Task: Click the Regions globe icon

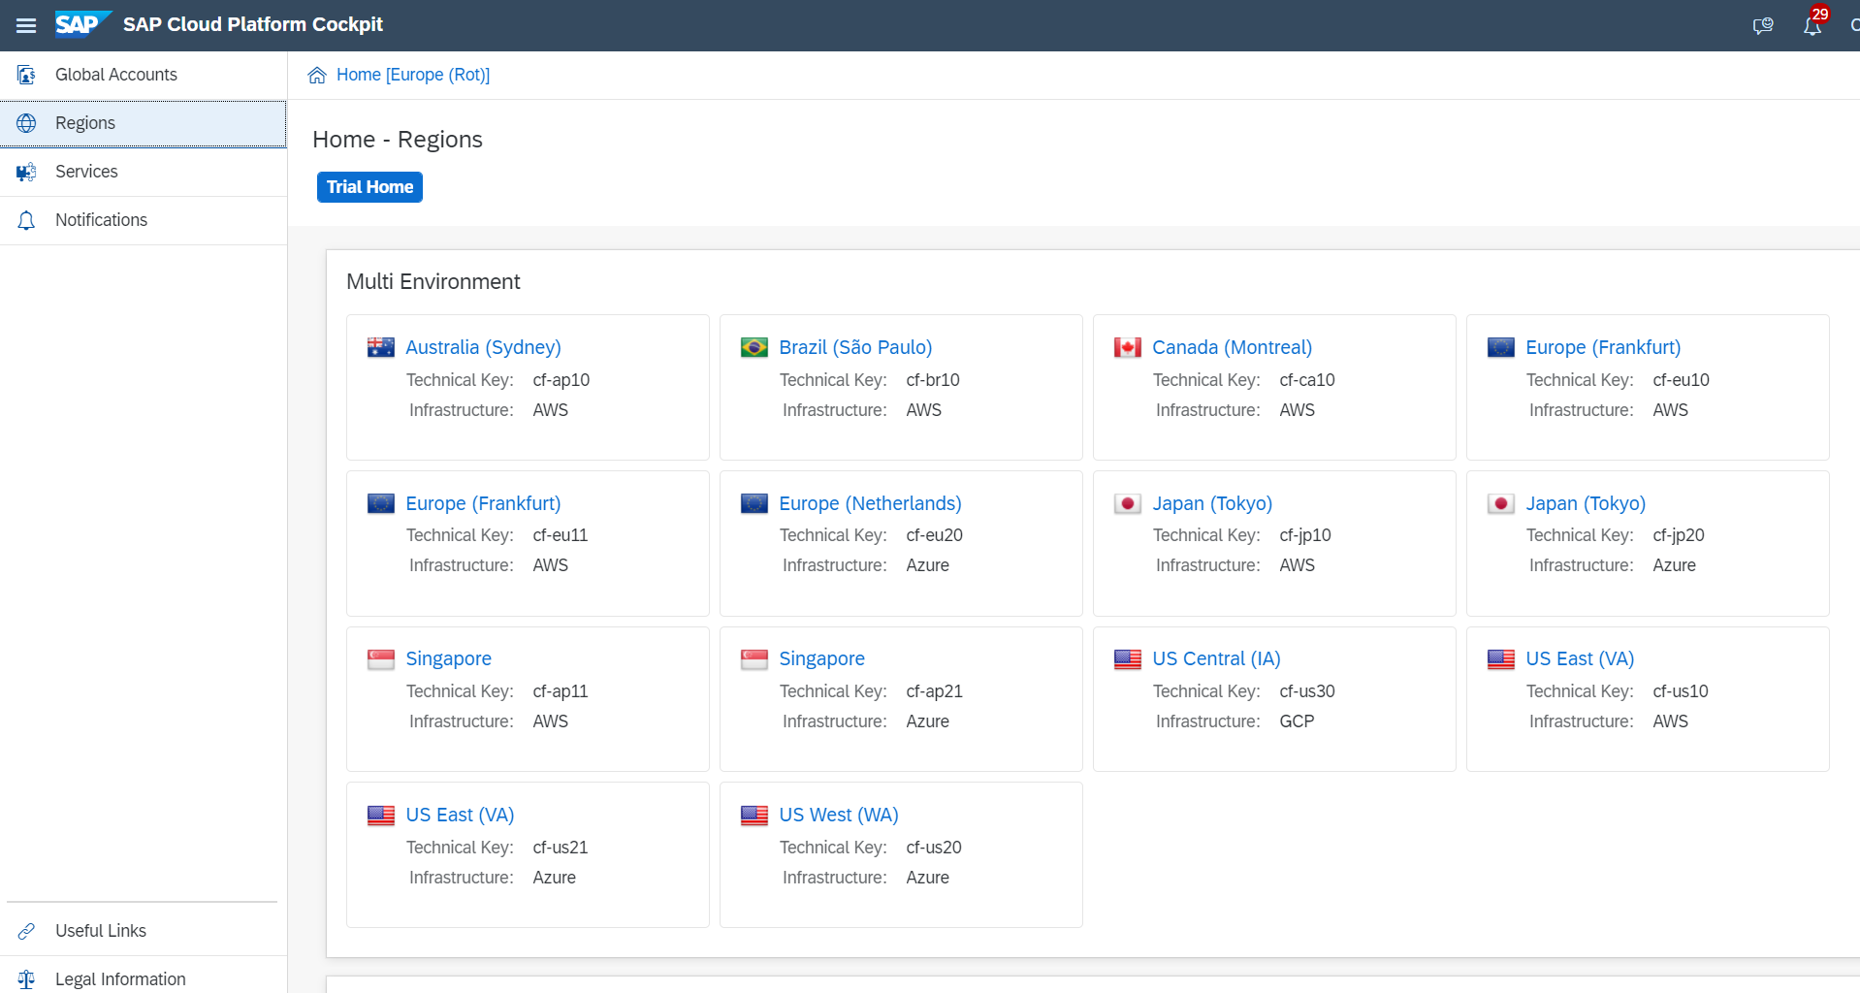Action: 26,123
